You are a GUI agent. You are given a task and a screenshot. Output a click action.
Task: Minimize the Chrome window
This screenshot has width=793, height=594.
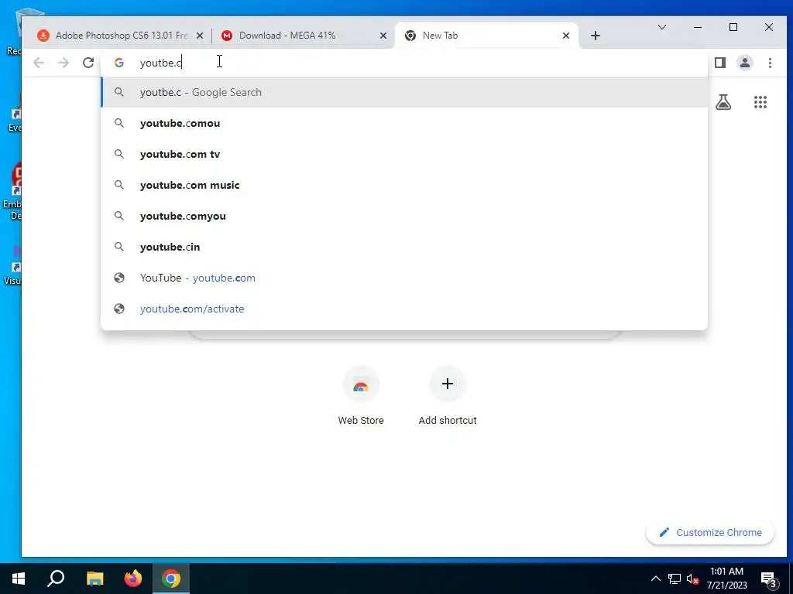click(x=698, y=27)
